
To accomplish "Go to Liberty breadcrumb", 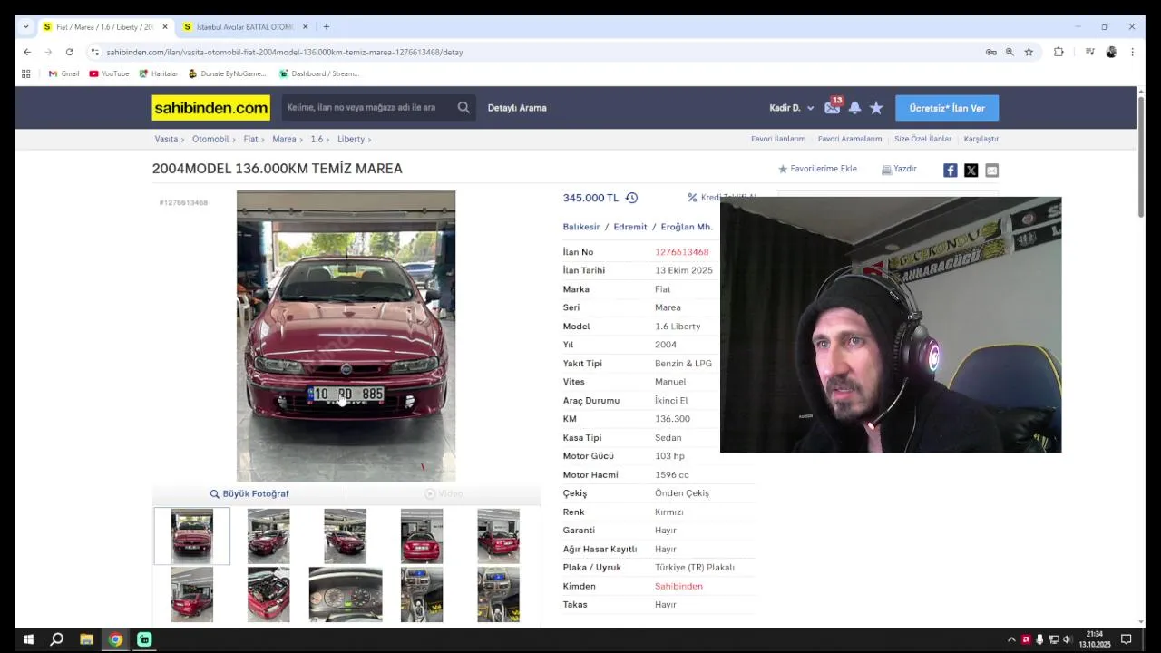I will [351, 140].
